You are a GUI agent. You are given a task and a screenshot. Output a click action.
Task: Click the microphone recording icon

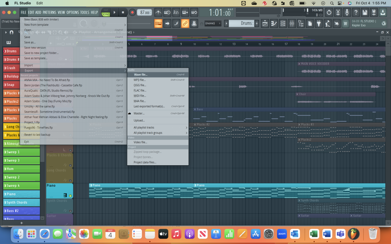pos(346,12)
